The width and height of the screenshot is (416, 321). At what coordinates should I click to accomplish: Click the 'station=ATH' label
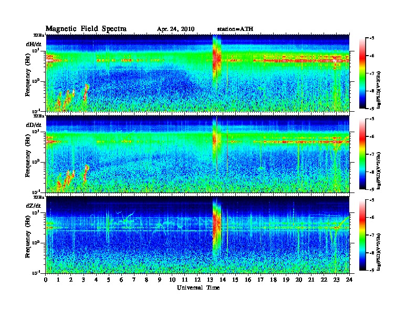(x=235, y=29)
